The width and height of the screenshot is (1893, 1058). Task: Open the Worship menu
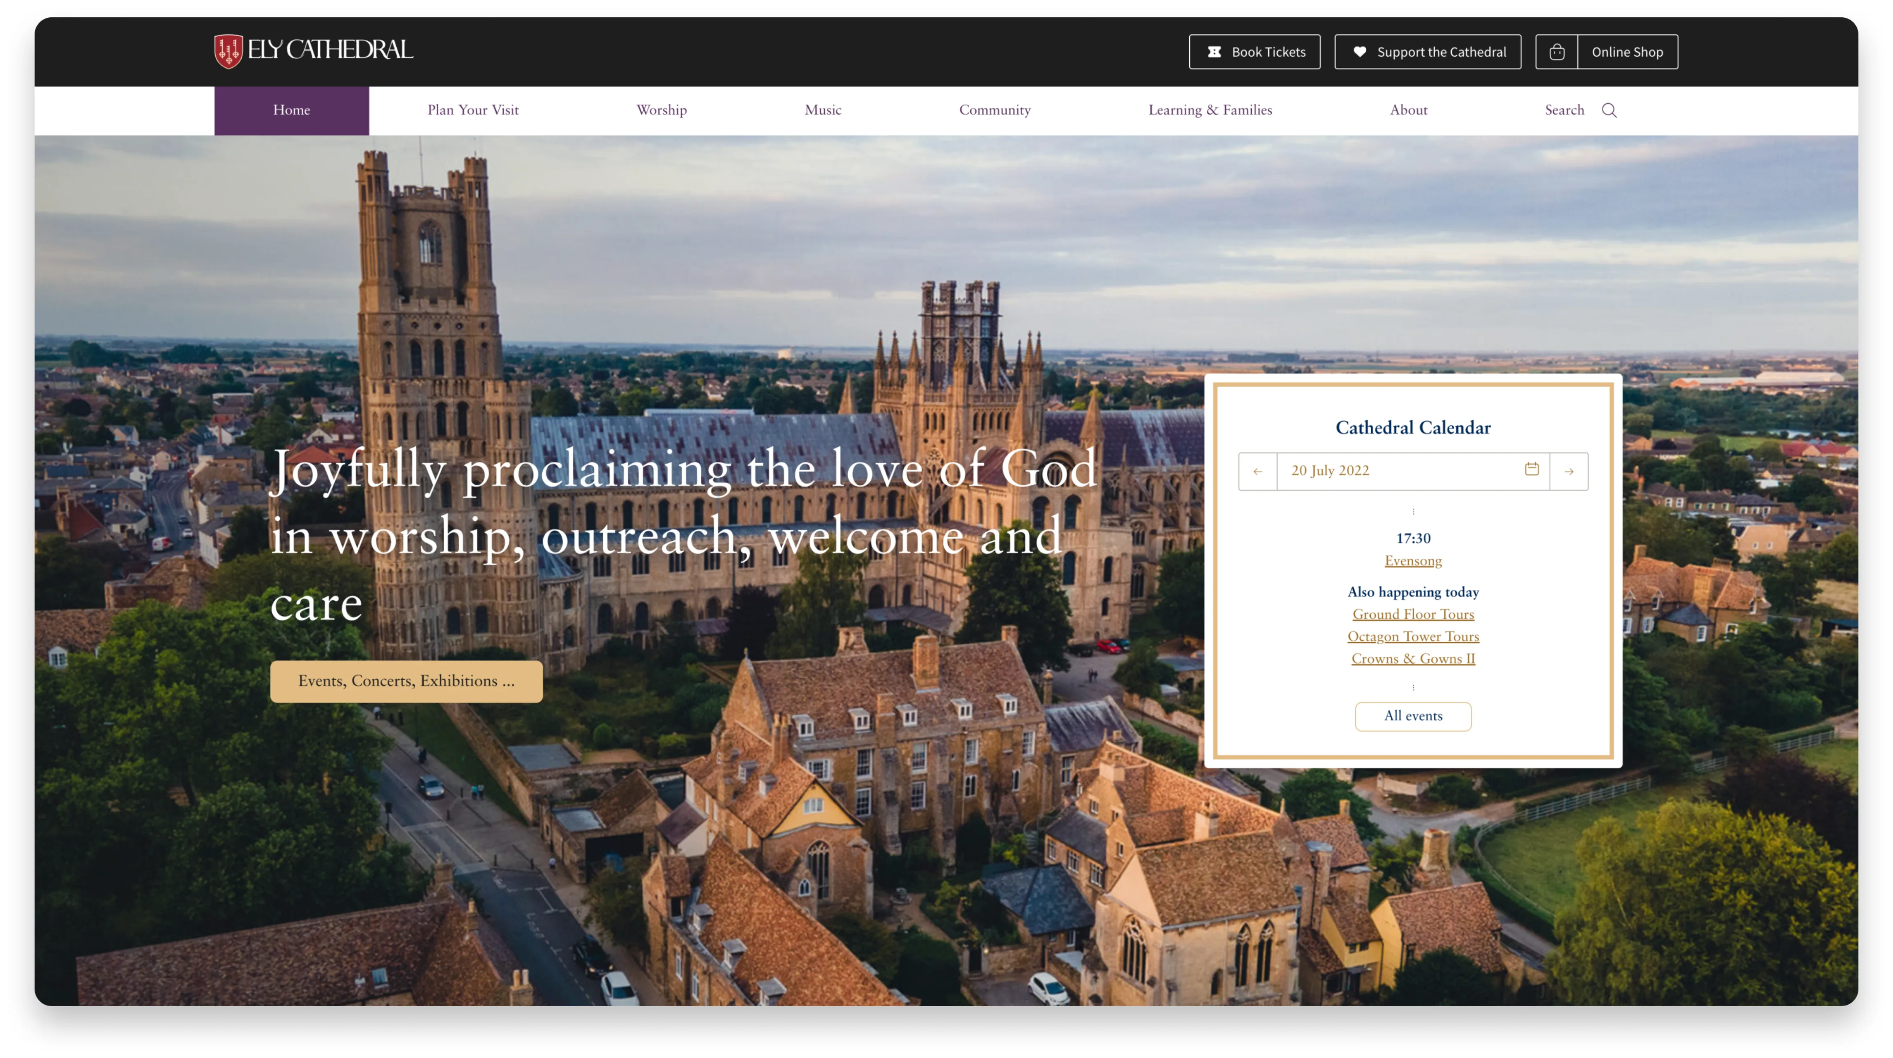[660, 110]
